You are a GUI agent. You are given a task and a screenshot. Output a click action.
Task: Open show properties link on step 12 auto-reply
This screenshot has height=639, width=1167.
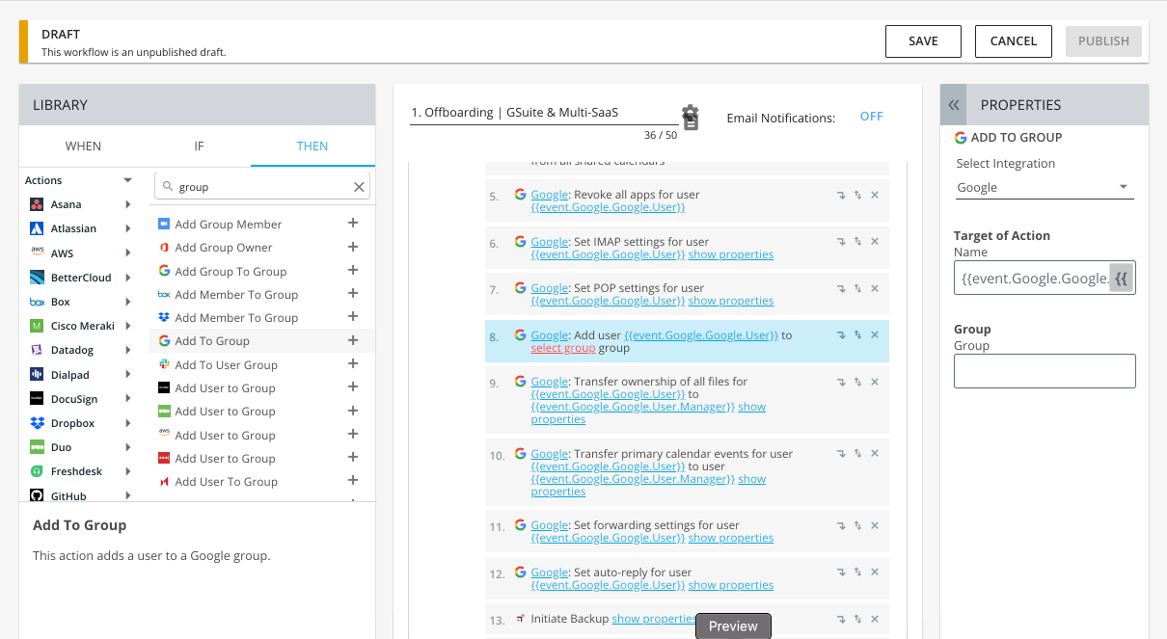731,585
